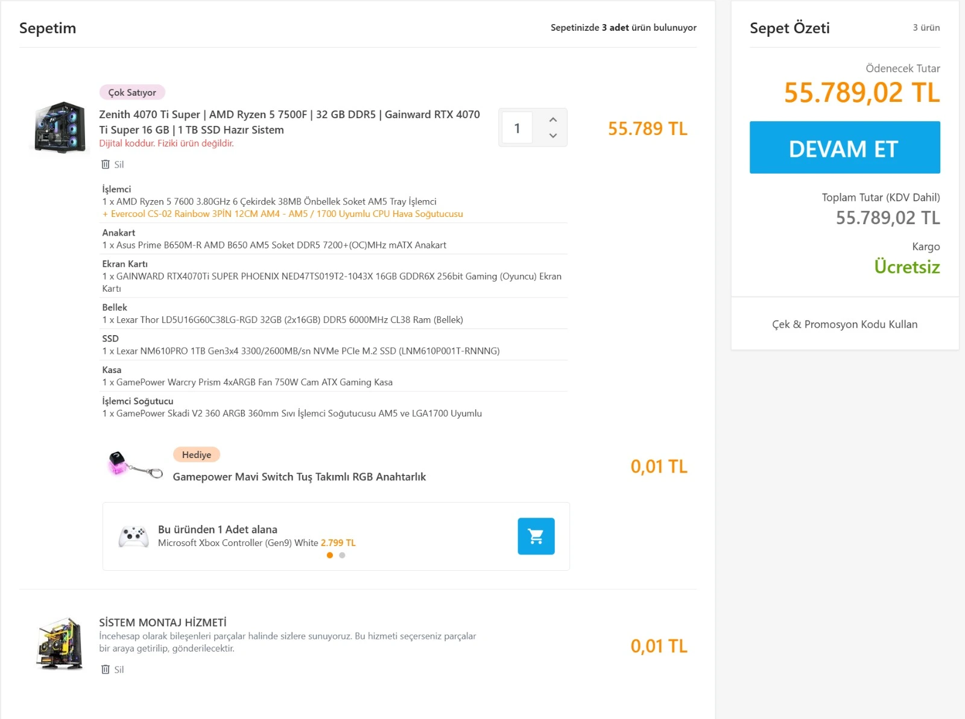The width and height of the screenshot is (965, 719).
Task: Click the RGB keychain gift thumbnail
Action: pyautogui.click(x=134, y=465)
